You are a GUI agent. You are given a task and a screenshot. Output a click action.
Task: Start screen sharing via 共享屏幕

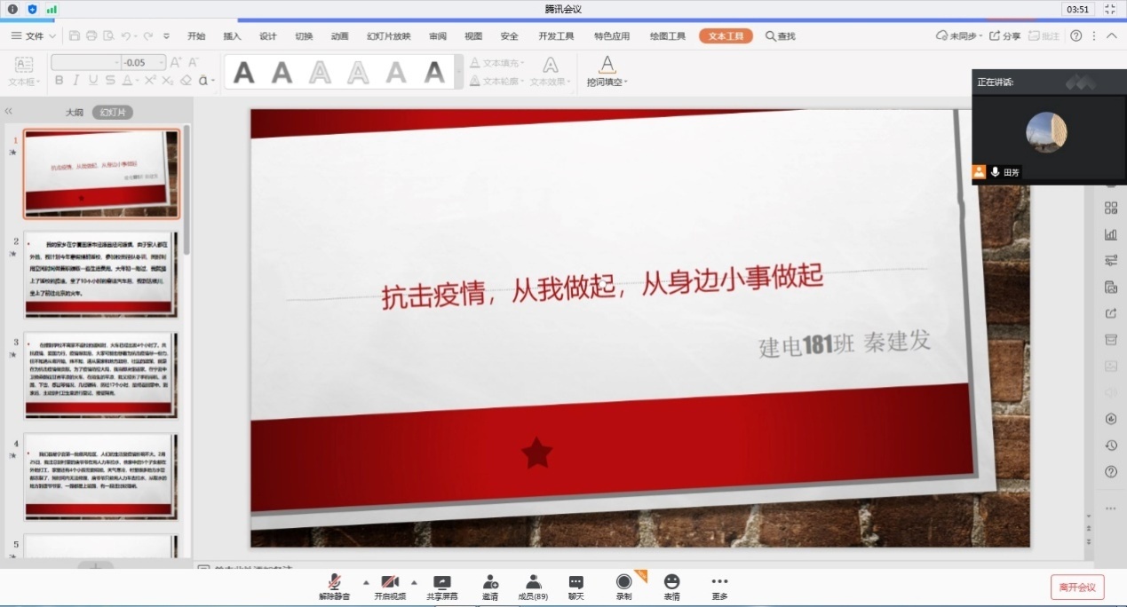point(441,587)
